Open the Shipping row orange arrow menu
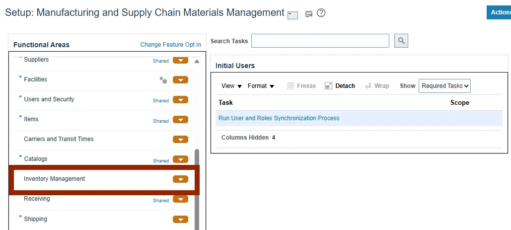Viewport: 511px width, 230px height. point(180,219)
